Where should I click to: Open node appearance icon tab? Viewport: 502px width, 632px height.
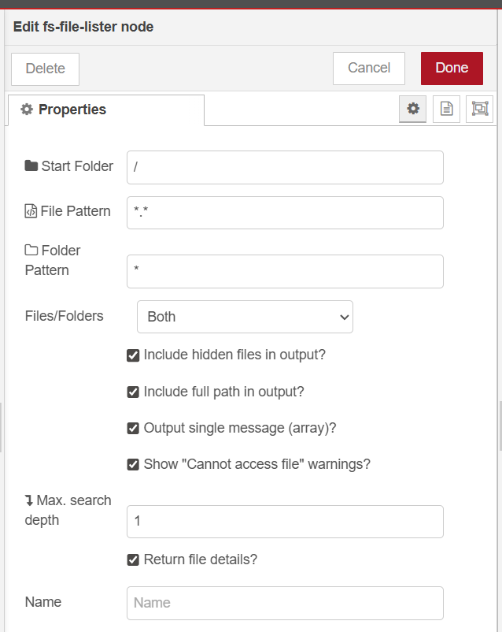tap(479, 110)
